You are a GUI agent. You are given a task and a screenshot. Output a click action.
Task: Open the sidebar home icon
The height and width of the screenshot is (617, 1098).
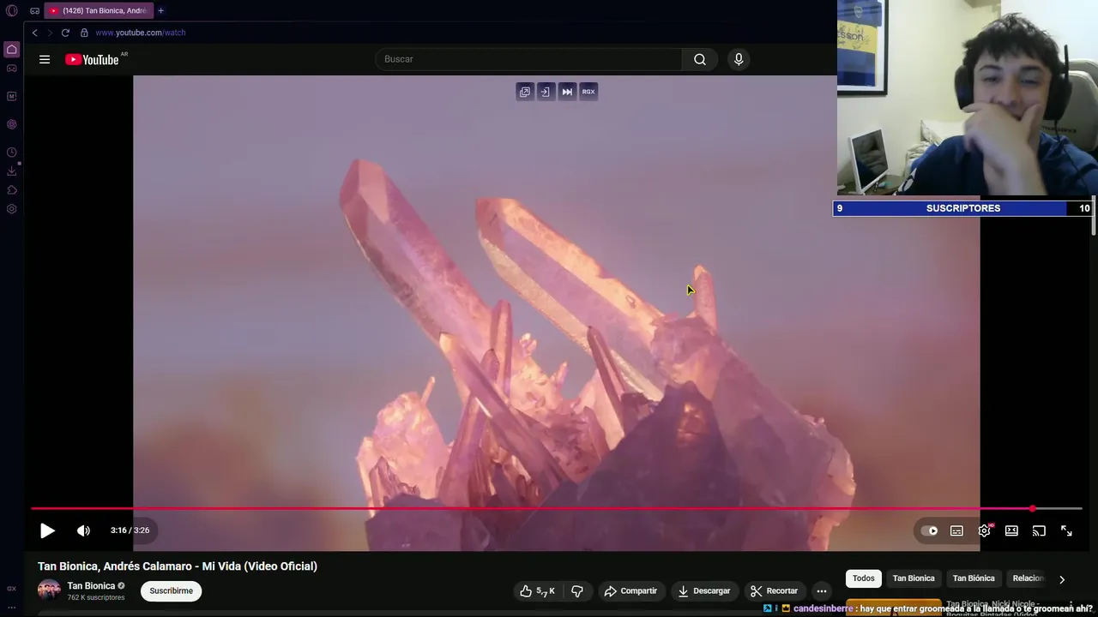11,50
